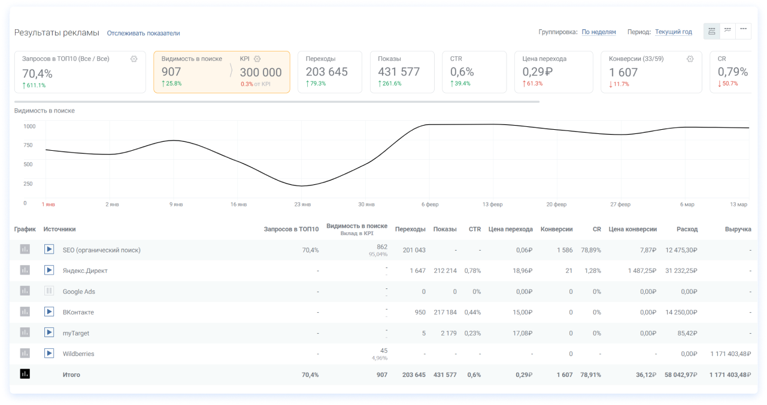The image size is (767, 405).
Task: Click the Цена перехода column header
Action: click(x=511, y=229)
